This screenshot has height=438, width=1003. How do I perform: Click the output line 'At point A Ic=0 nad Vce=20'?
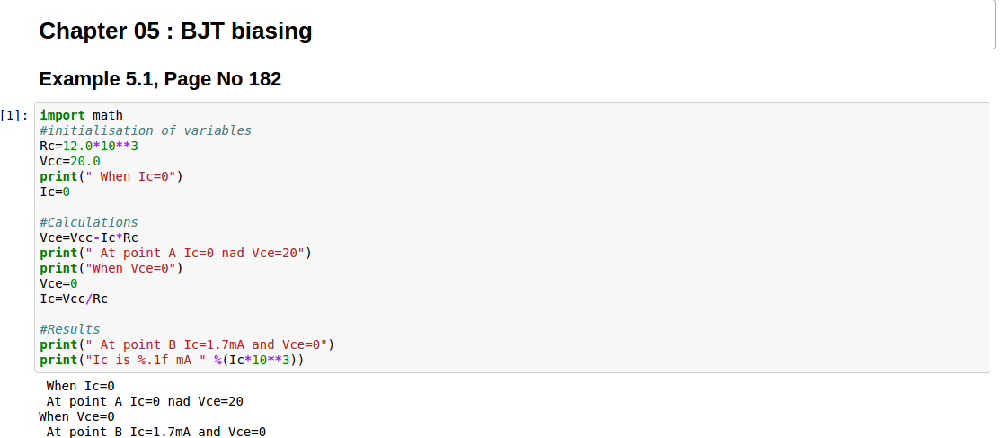coord(145,401)
